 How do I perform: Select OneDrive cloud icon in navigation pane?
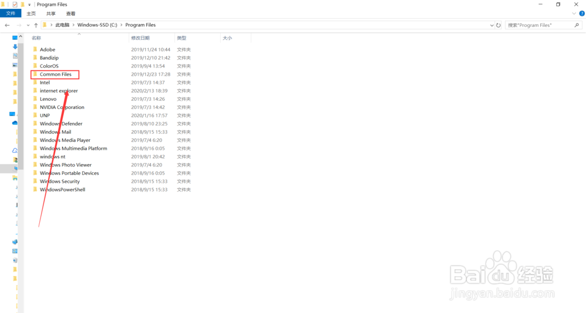pyautogui.click(x=15, y=123)
